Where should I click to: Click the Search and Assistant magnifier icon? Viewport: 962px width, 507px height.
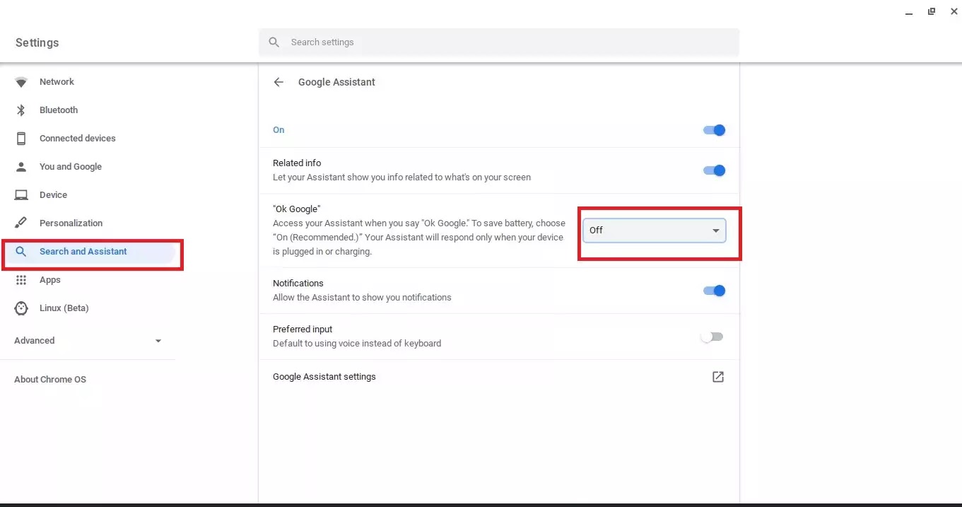click(21, 252)
